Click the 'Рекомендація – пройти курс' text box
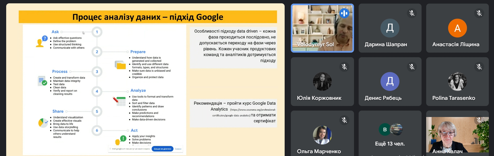The image size is (494, 156). (x=234, y=113)
